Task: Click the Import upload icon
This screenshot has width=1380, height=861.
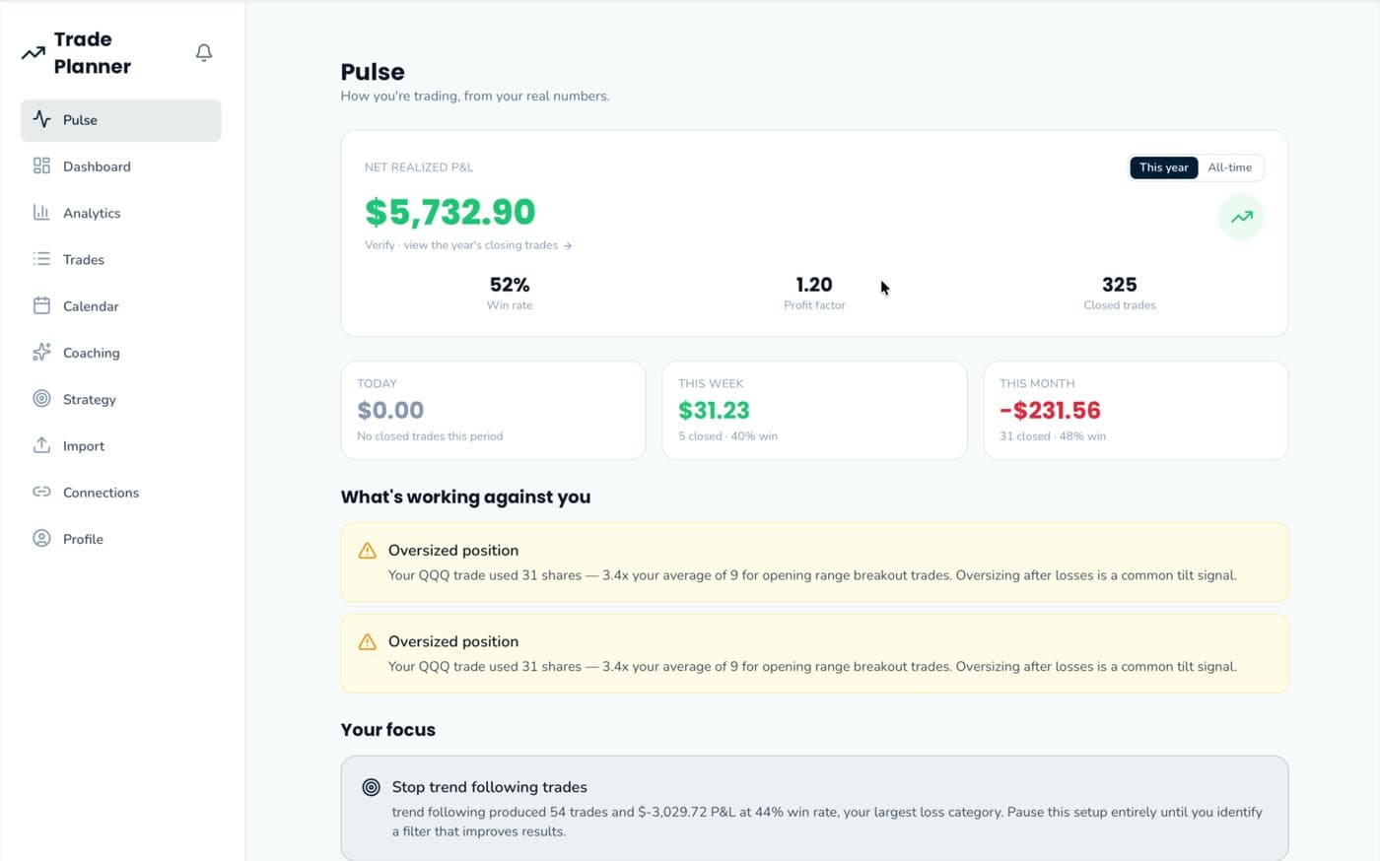Action: [41, 445]
